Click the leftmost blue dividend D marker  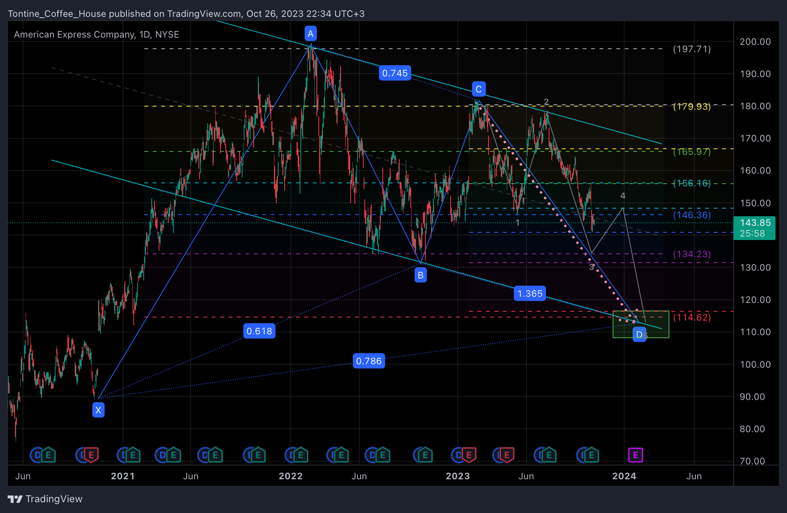37,455
